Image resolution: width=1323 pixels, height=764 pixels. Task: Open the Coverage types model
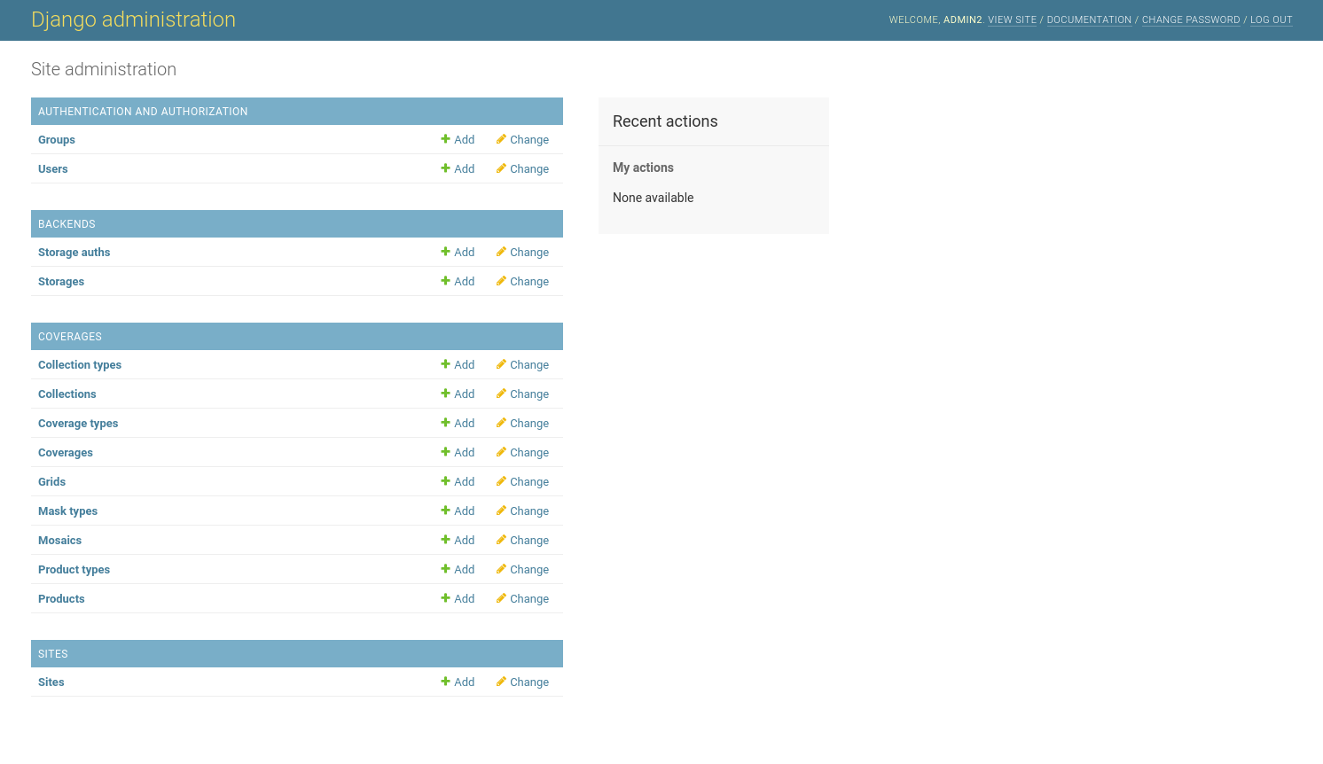point(78,424)
